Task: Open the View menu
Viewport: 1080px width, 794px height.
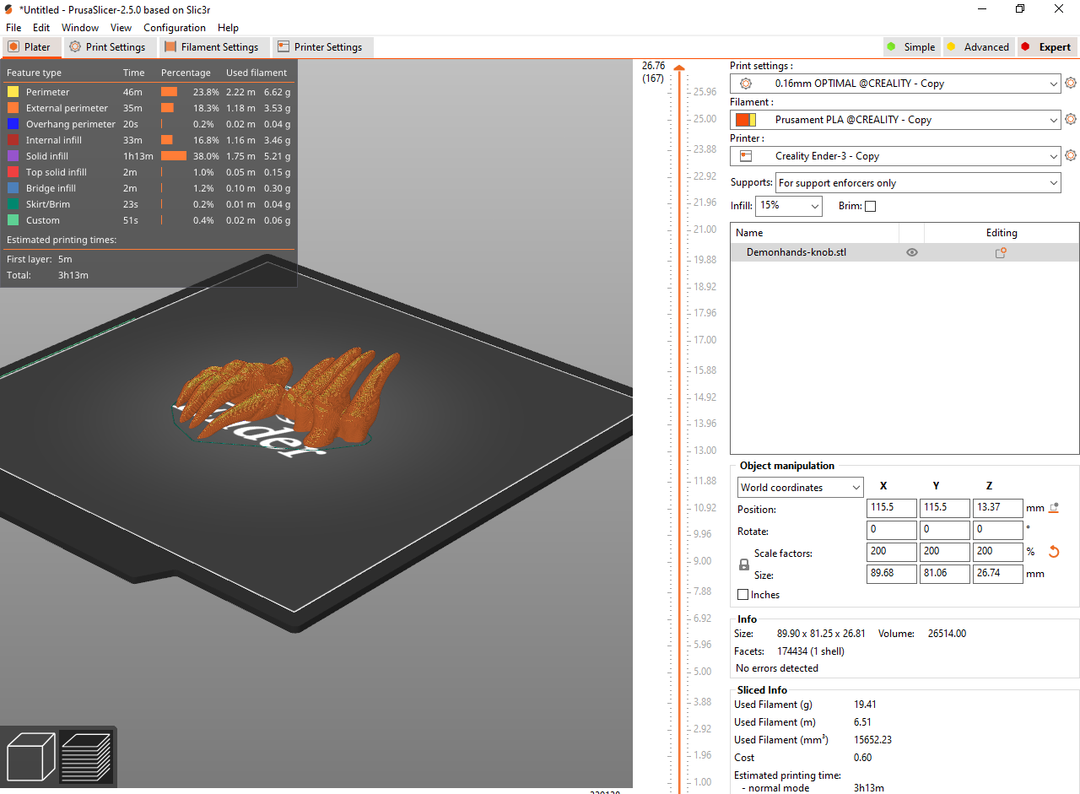Action: click(121, 28)
